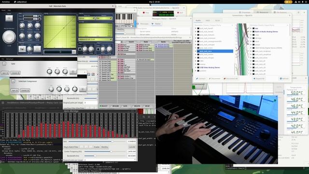This screenshot has width=309, height=174.
Task: Click Disconnect All in Connections window
Action: 231,78
